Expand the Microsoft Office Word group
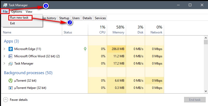The height and width of the screenshot is (106, 208). (4, 56)
